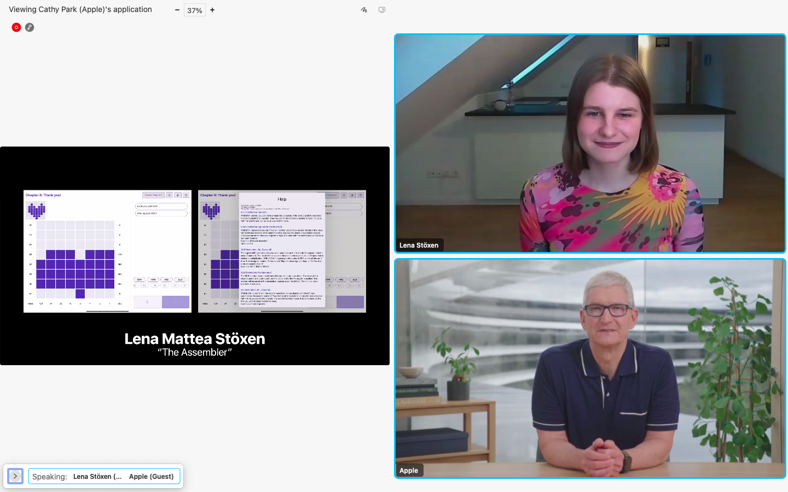Image resolution: width=788 pixels, height=492 pixels.
Task: Click the Apple participant video tile
Action: (x=590, y=368)
